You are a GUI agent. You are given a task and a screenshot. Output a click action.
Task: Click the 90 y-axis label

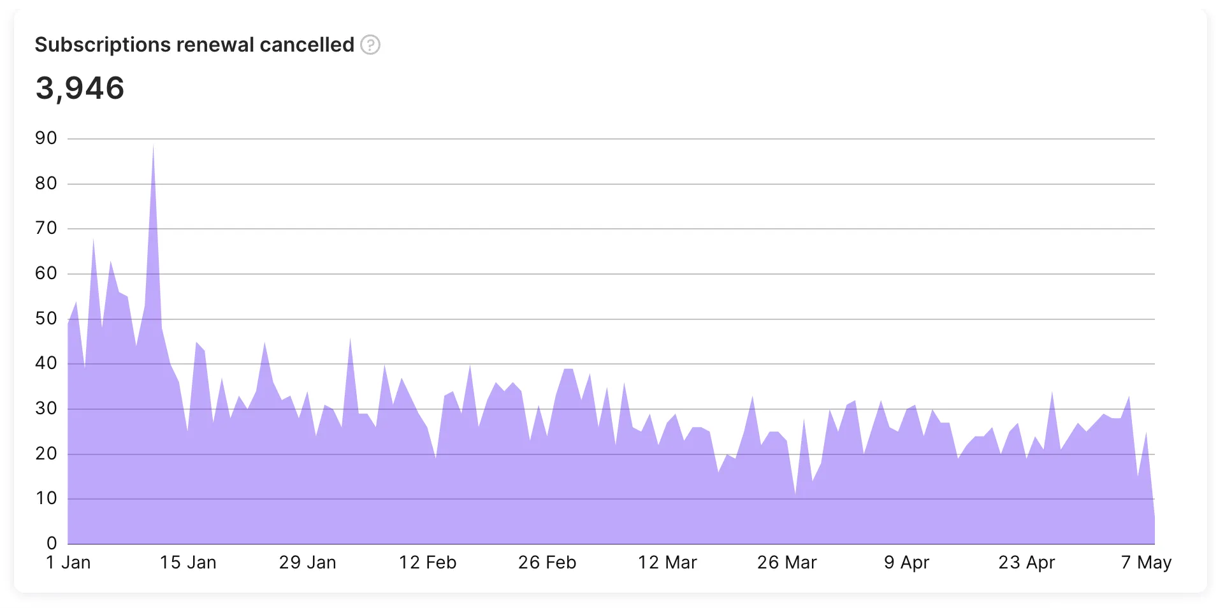(x=46, y=138)
